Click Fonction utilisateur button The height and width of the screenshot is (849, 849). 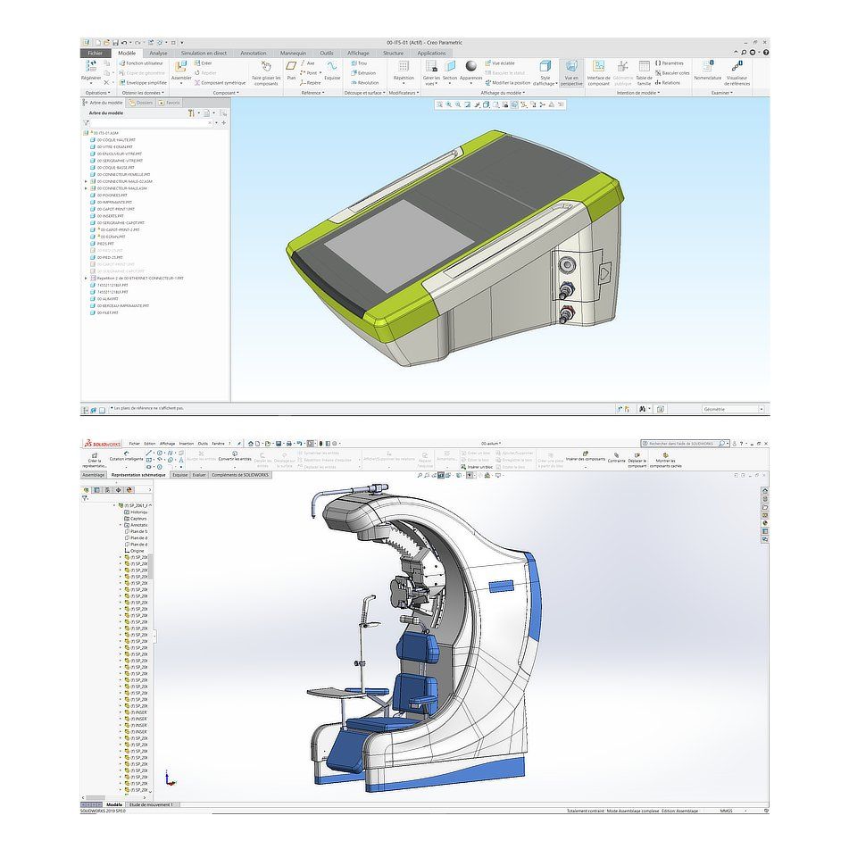point(141,63)
